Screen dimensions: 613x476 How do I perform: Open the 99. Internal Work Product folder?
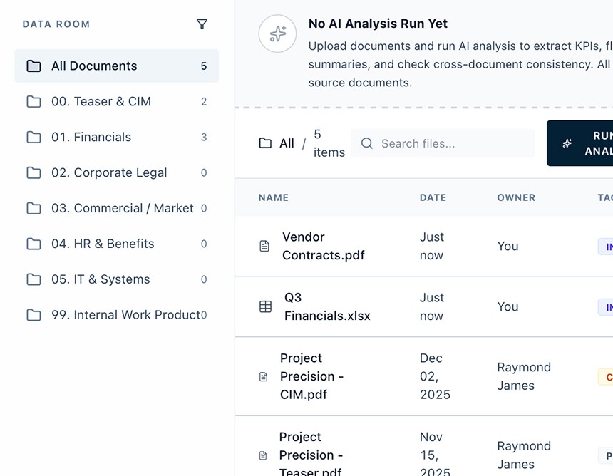click(116, 315)
